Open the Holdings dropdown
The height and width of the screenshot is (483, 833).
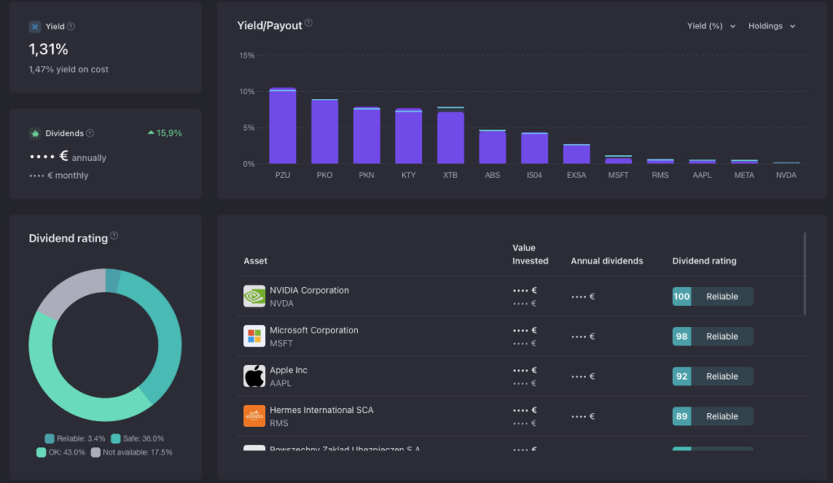(772, 26)
